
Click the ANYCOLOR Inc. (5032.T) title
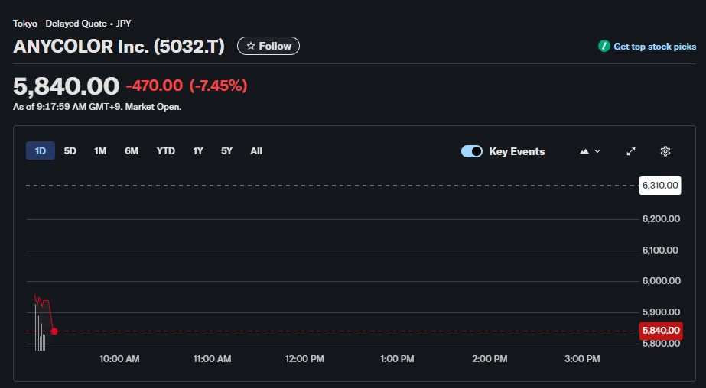tap(119, 47)
